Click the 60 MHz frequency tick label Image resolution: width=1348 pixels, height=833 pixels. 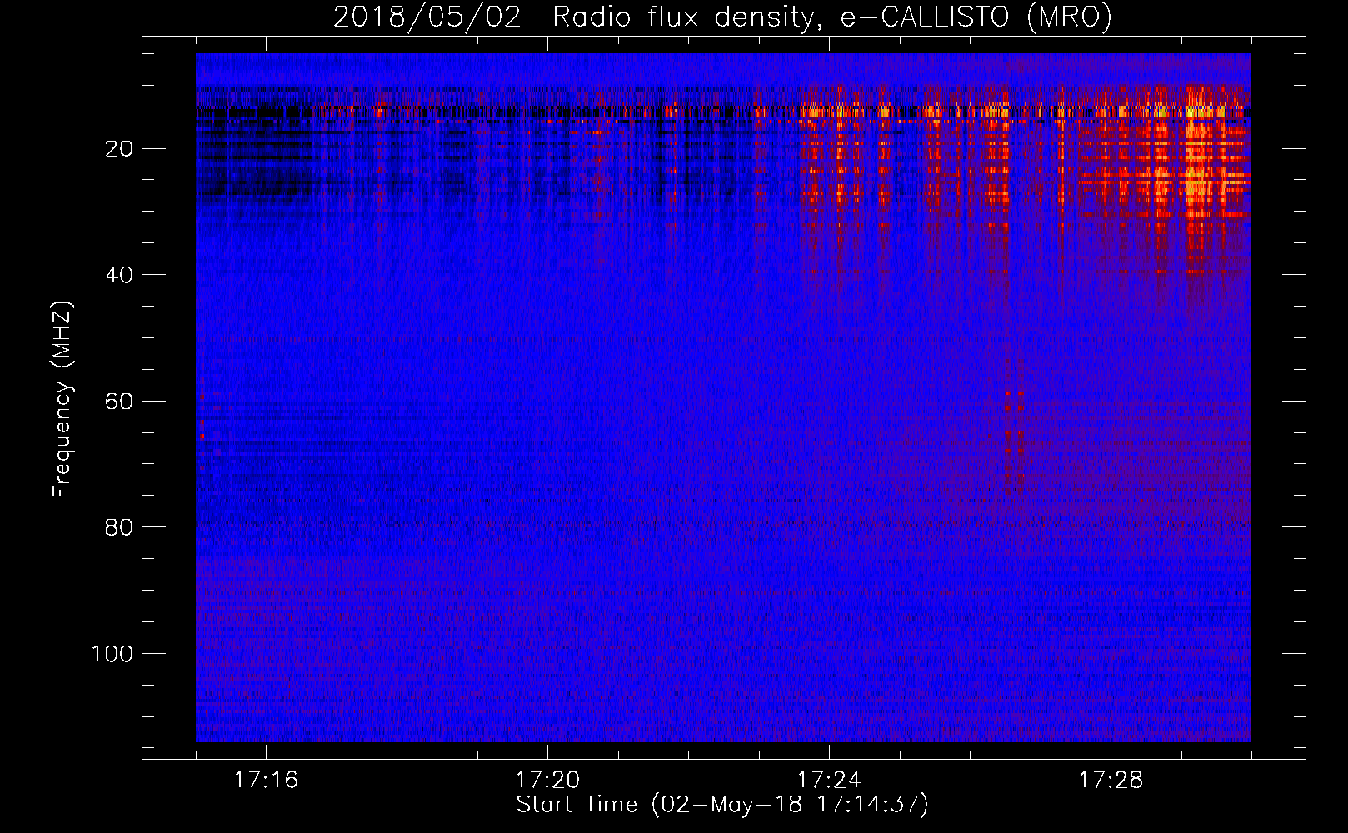119,402
